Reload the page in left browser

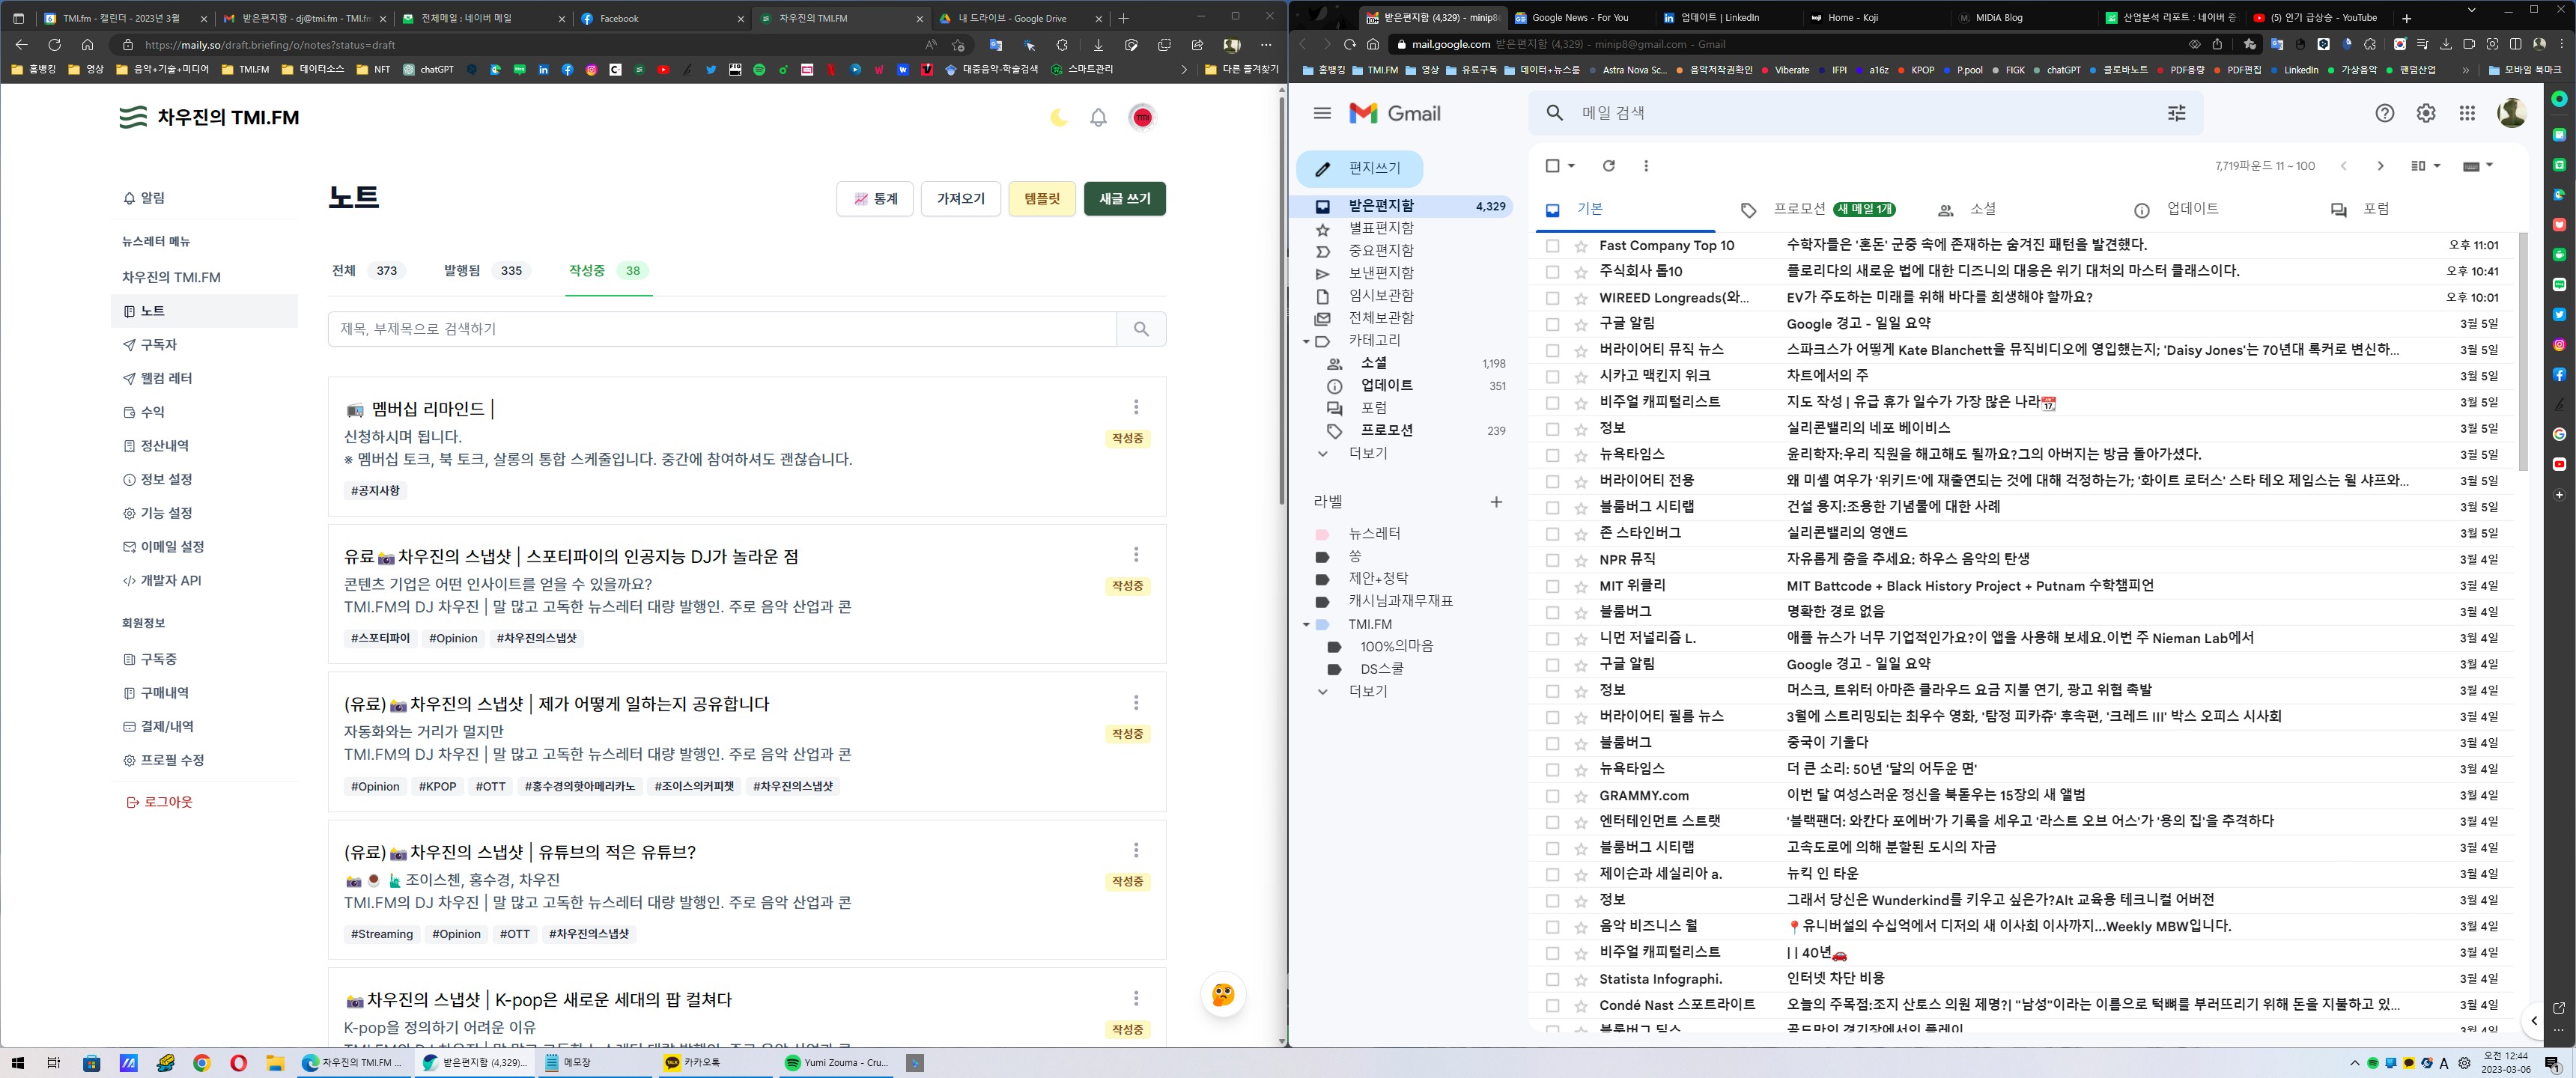(54, 45)
